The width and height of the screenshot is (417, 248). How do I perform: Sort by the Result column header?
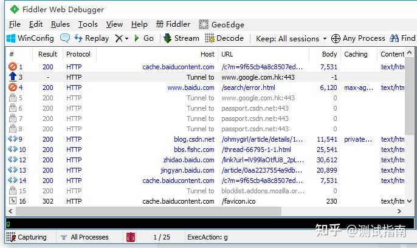pos(47,54)
